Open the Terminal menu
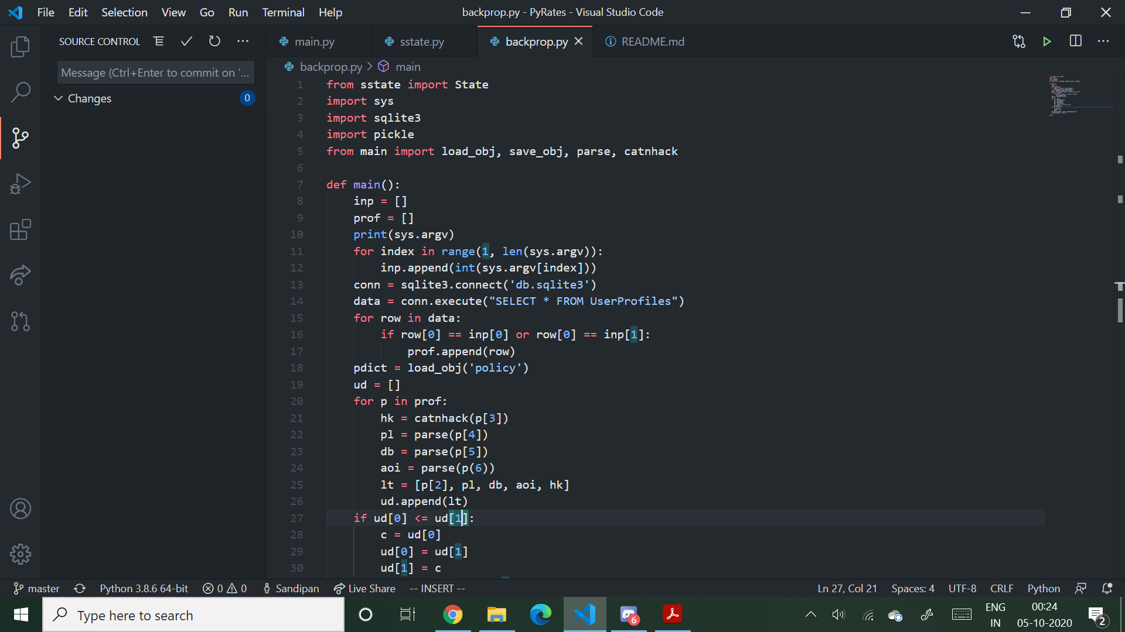Image resolution: width=1125 pixels, height=632 pixels. pyautogui.click(x=283, y=12)
